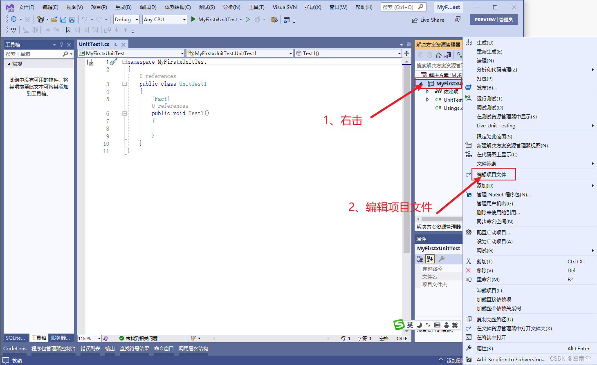Collapse the UnitTest1 class code region
The height and width of the screenshot is (365, 597).
click(124, 84)
